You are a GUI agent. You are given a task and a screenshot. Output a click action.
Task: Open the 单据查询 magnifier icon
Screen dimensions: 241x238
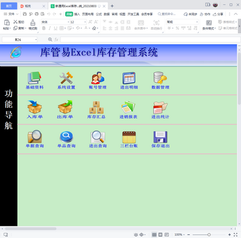click(35, 136)
